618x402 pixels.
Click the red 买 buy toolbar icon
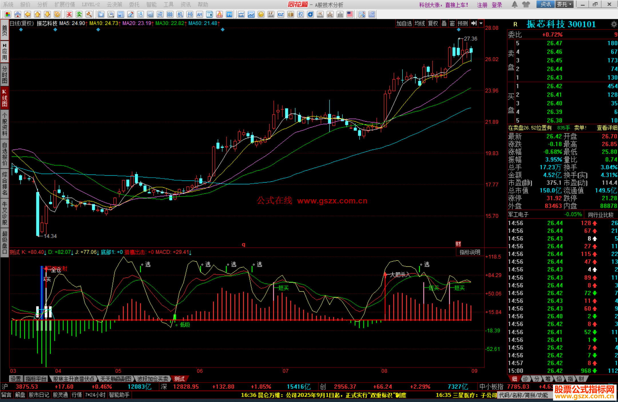point(69,14)
